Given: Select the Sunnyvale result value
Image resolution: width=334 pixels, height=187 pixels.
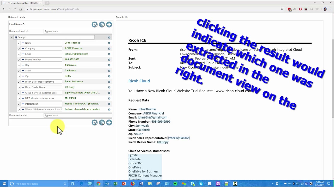Looking at the screenshot, I should [71, 65].
